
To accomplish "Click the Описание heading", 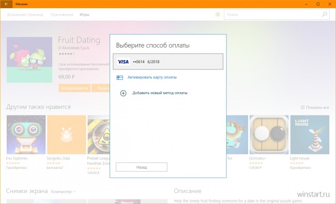I will pyautogui.click(x=188, y=191).
